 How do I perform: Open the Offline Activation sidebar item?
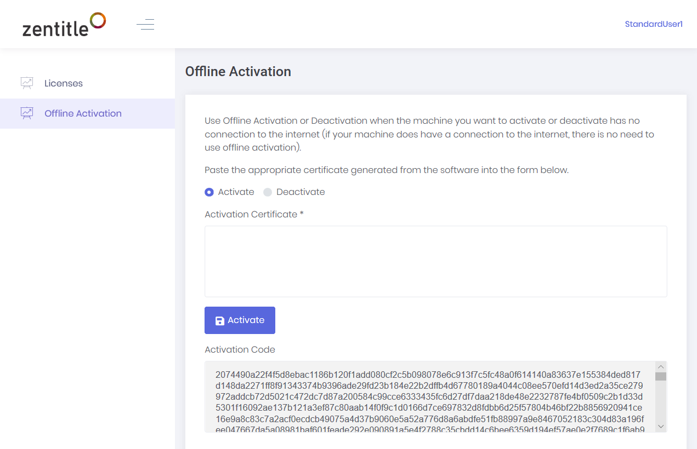[x=87, y=113]
